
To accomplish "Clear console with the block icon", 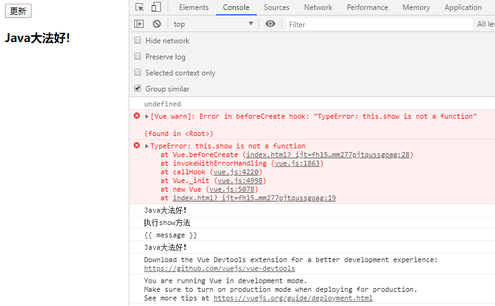I will [157, 24].
